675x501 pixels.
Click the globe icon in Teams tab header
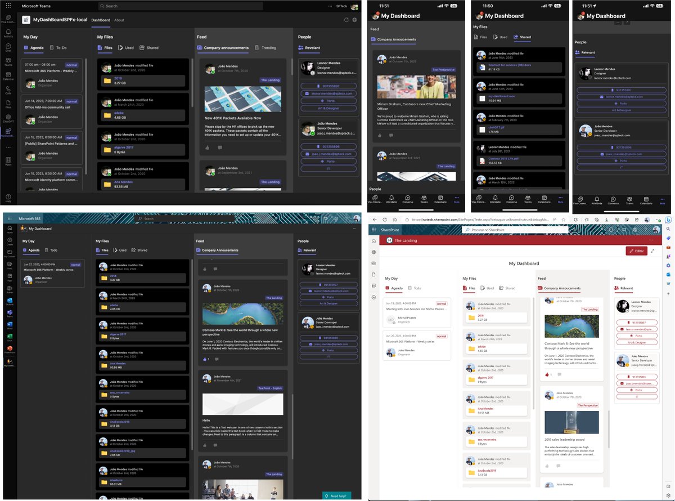[x=354, y=20]
